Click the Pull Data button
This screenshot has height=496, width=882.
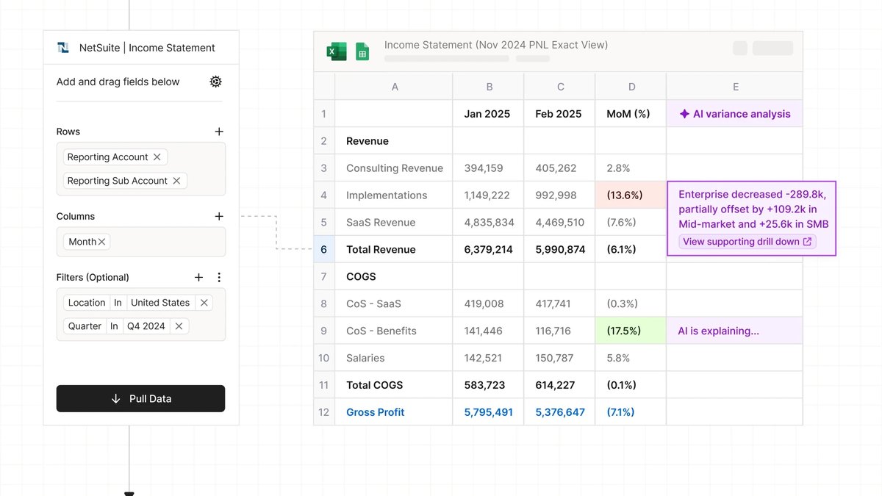pyautogui.click(x=140, y=398)
